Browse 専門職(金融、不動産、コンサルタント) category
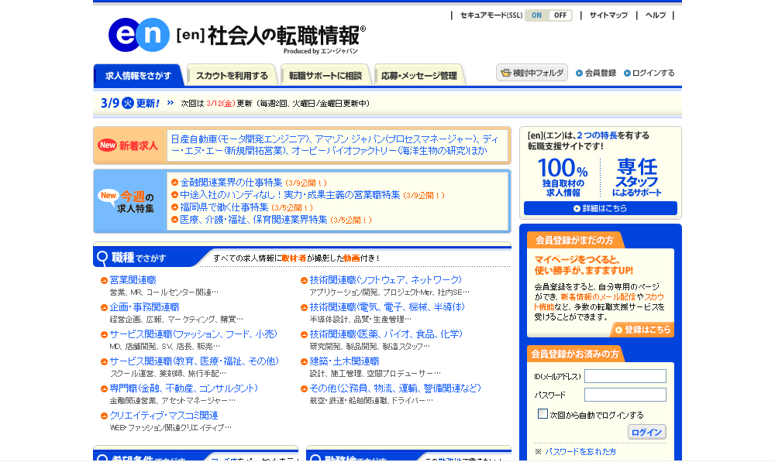Image resolution: width=775 pixels, height=462 pixels. 184,388
